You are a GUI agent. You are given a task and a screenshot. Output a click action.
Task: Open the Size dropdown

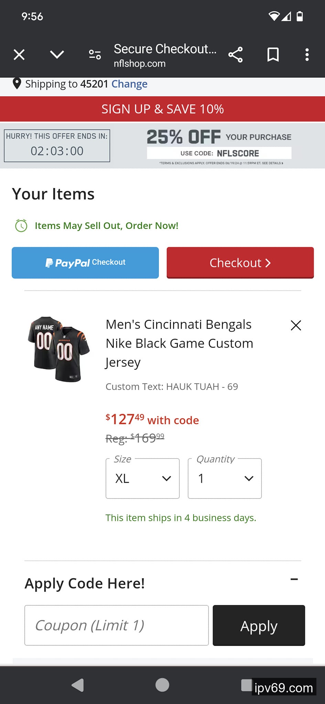tap(142, 478)
